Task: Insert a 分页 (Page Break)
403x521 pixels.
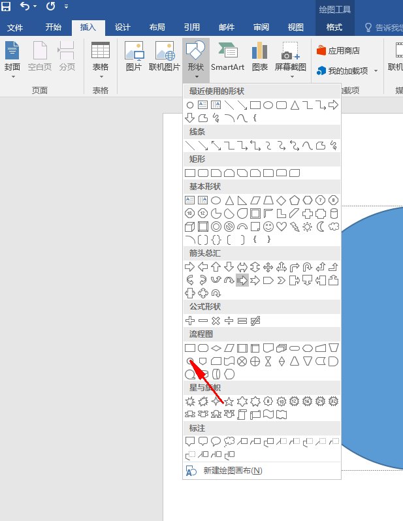Action: coord(67,57)
